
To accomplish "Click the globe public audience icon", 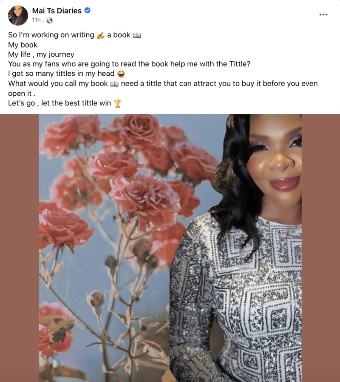I will point(49,20).
